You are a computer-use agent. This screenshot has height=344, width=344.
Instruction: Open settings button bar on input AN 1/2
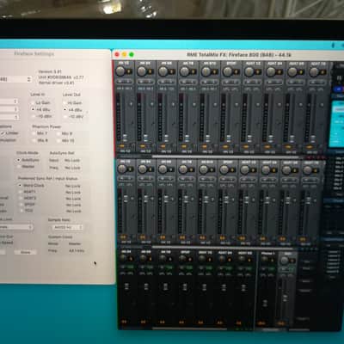125,83
